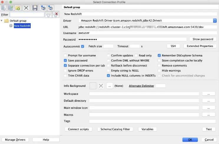Enable Prompt for username
Viewport: 219px width, 144px height.
(x=65, y=56)
